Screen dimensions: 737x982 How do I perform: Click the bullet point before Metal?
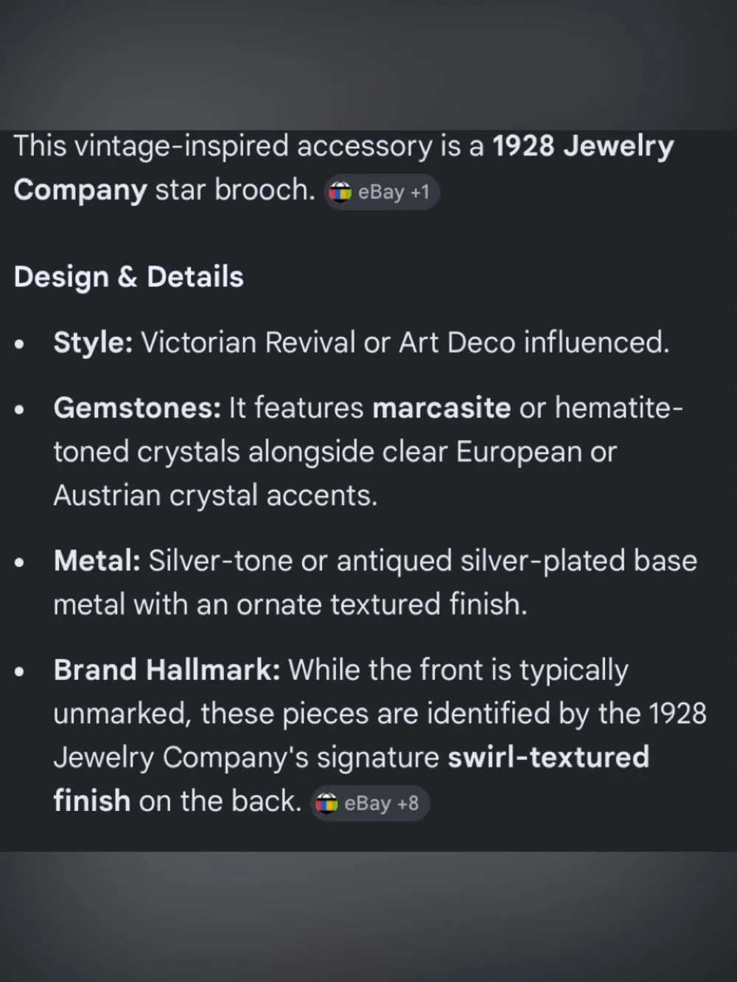tap(20, 563)
